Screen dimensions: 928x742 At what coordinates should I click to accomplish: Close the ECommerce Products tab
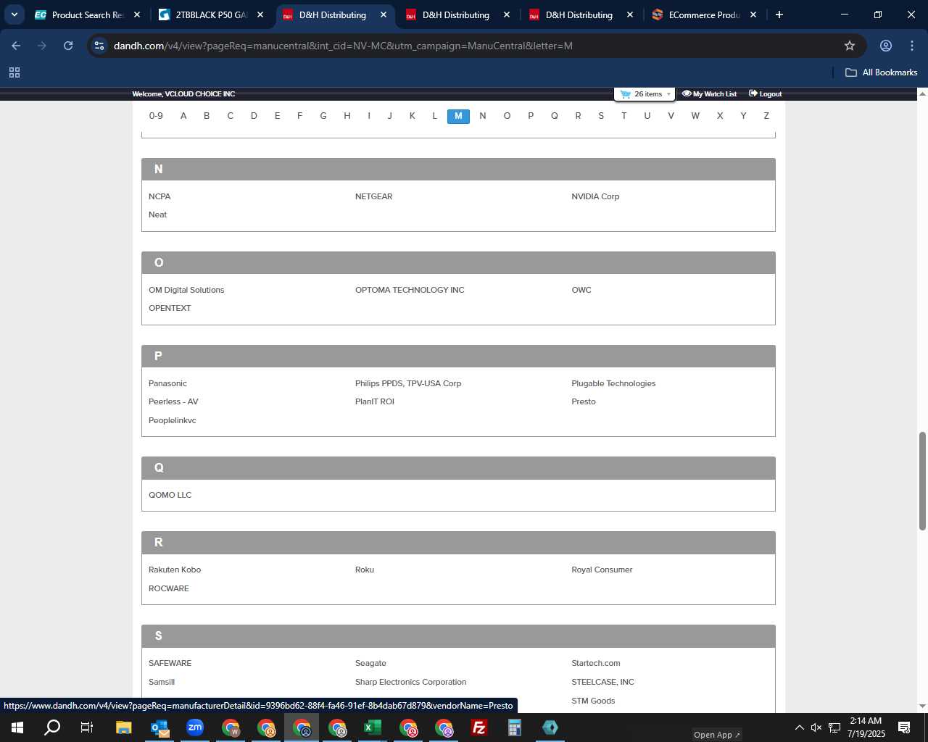point(753,14)
